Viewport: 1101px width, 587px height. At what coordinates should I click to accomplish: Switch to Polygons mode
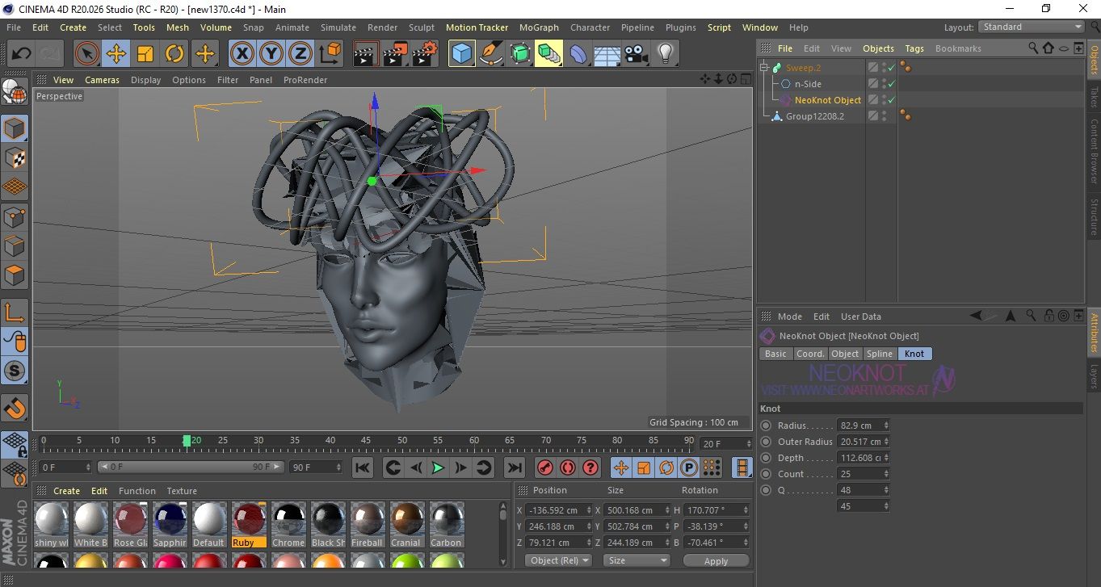pyautogui.click(x=15, y=275)
